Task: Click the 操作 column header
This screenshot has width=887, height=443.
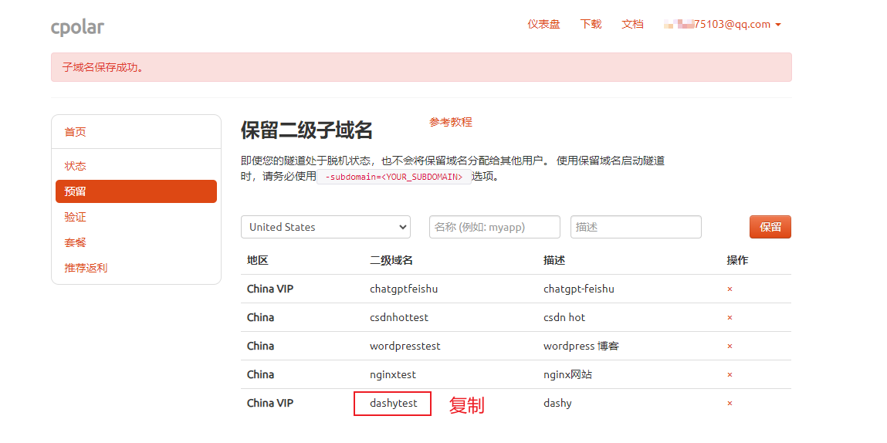Action: [x=737, y=261]
